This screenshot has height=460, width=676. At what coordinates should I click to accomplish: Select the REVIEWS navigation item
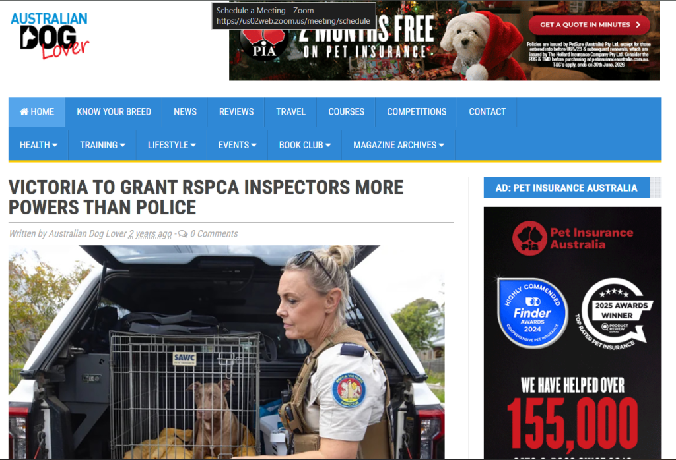point(236,112)
